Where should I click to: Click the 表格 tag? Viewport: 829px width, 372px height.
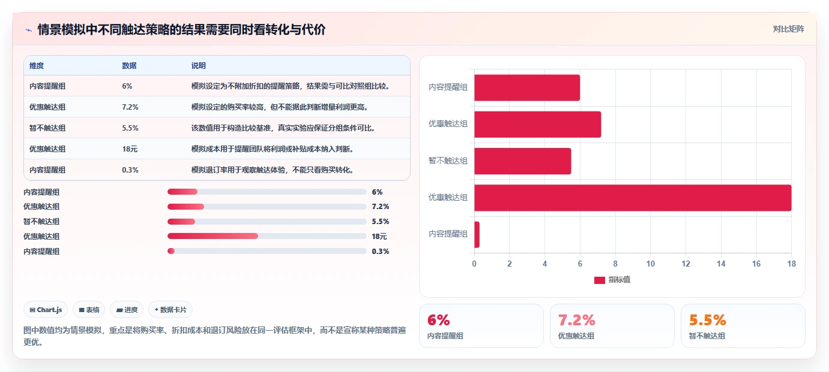(89, 310)
